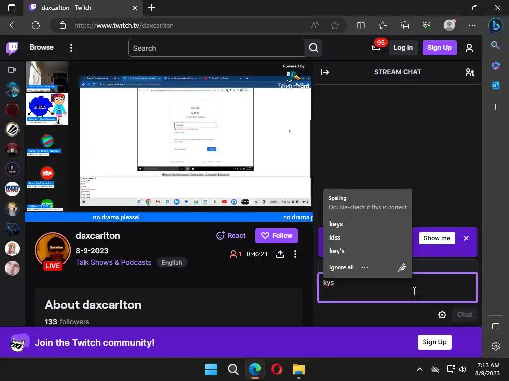Share the stream using the upload icon
509x381 pixels.
[280, 254]
